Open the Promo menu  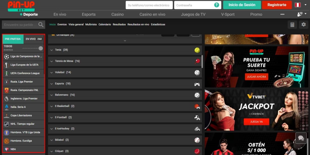click(x=256, y=14)
